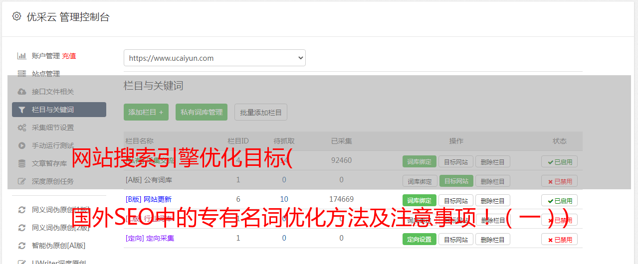Viewport: 638px width, 264px height.
Task: Click 栏目ID value 6 in 网站更新 row
Action: (x=238, y=199)
